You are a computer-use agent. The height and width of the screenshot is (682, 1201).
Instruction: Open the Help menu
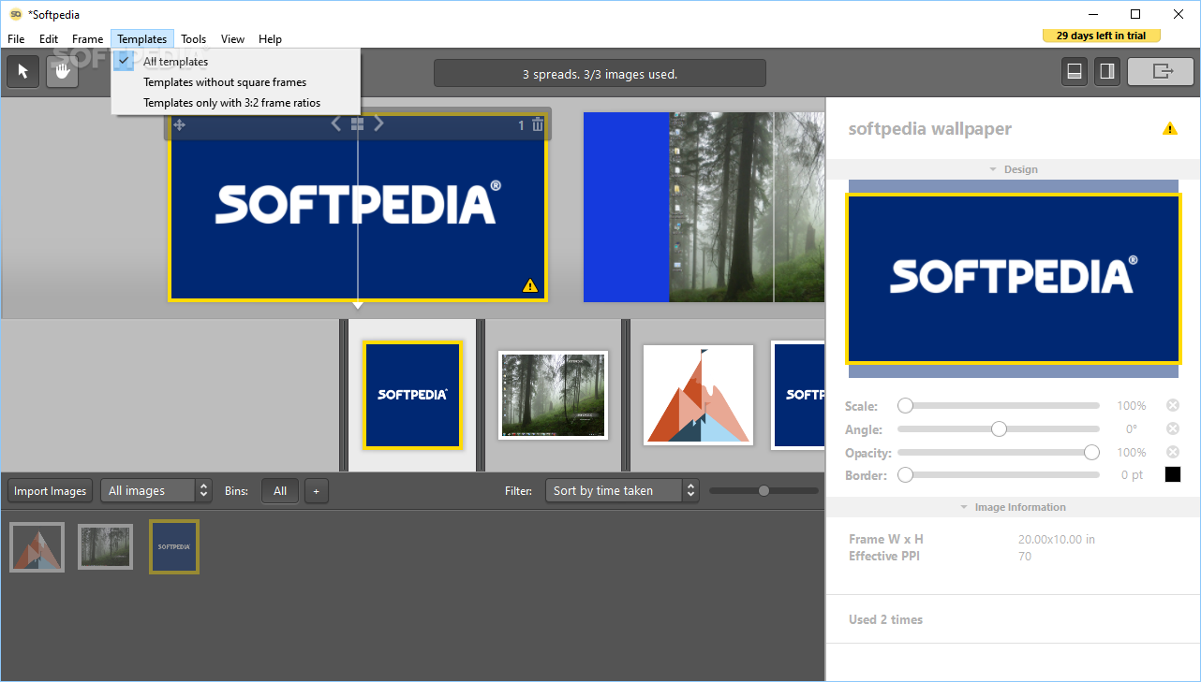270,39
